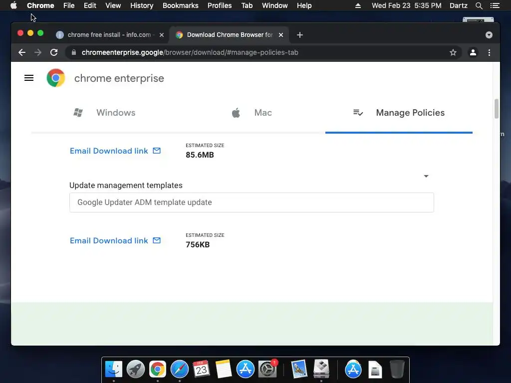Expand the update templates dropdown arrow
Screen dimensions: 511x383
point(426,176)
